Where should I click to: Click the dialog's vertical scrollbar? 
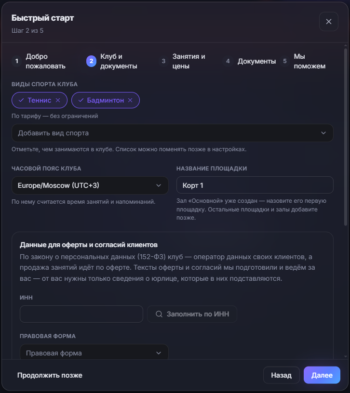click(346, 137)
